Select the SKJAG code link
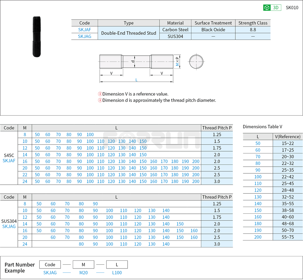 [x=85, y=36]
